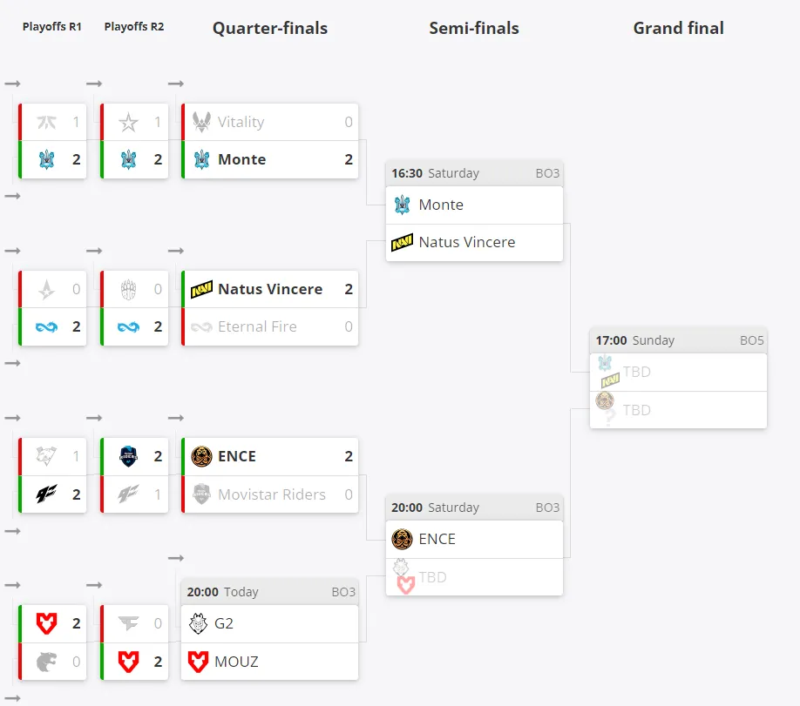Click the Monte logo in the Saturday 16:30 semi-final
The image size is (800, 706).
[x=402, y=205]
